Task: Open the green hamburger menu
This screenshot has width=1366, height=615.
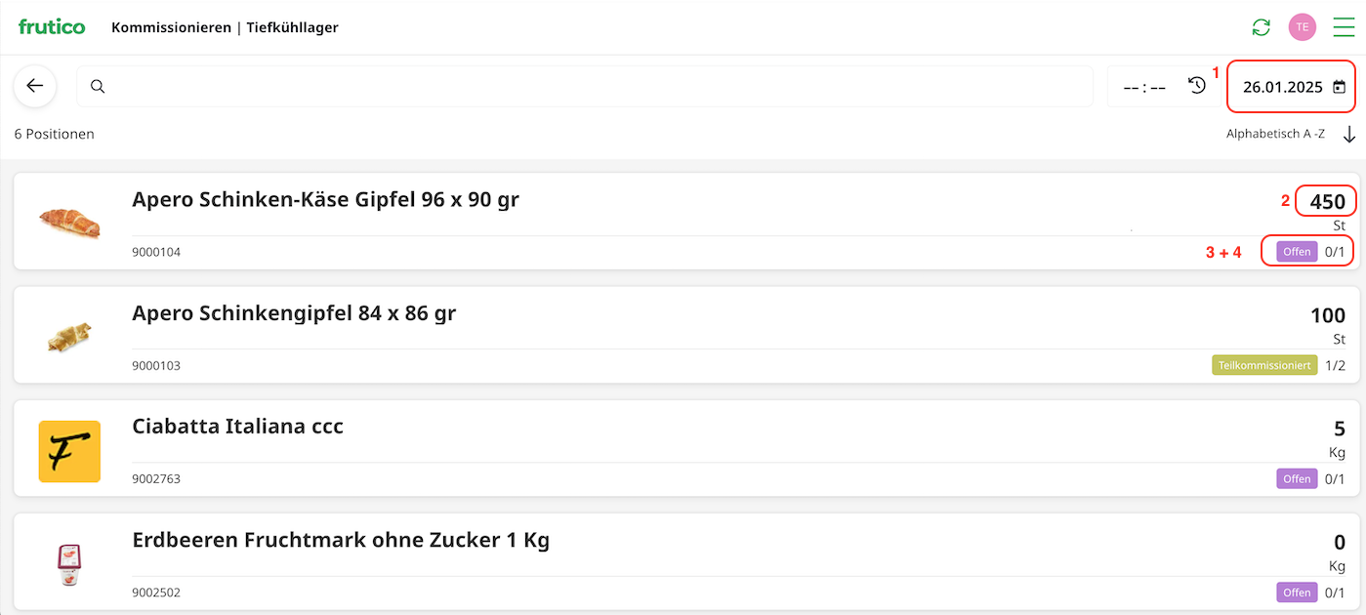Action: click(1344, 27)
